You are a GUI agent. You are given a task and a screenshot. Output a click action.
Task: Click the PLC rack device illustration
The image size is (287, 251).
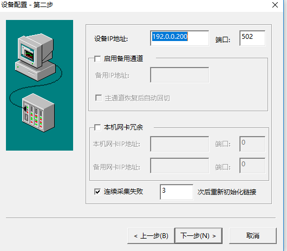point(38,113)
